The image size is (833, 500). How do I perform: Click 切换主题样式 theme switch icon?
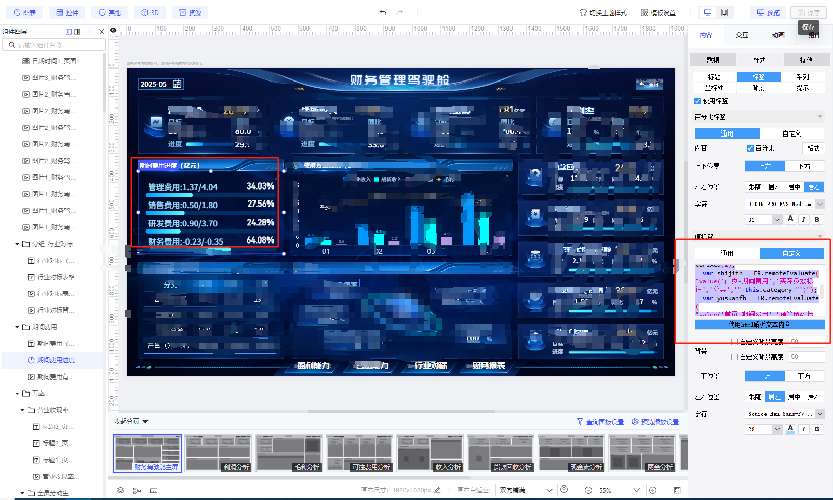583,12
